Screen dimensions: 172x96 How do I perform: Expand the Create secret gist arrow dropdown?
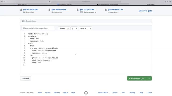(x=149, y=78)
